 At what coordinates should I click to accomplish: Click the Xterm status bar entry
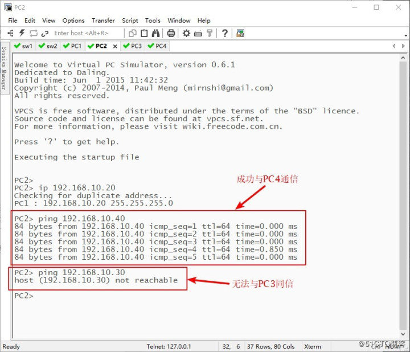(313, 346)
